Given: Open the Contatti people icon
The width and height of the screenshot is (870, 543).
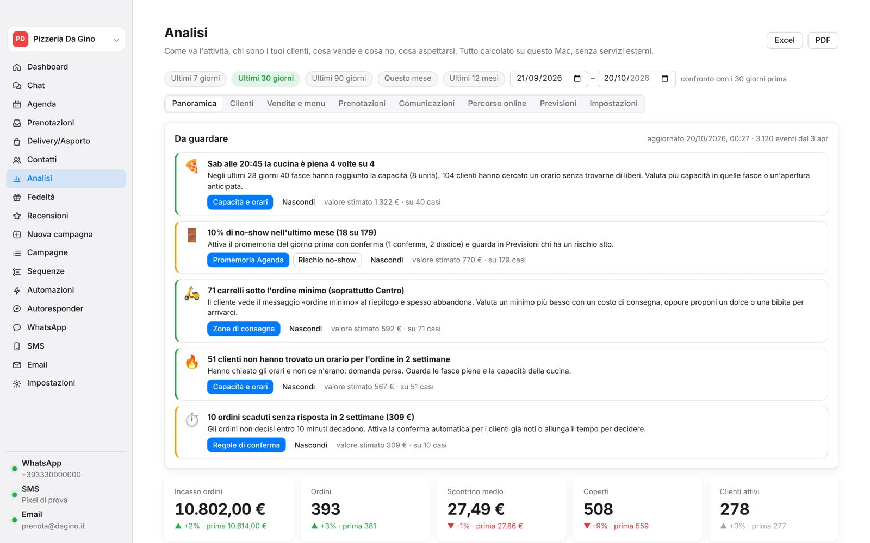Looking at the screenshot, I should 17,160.
